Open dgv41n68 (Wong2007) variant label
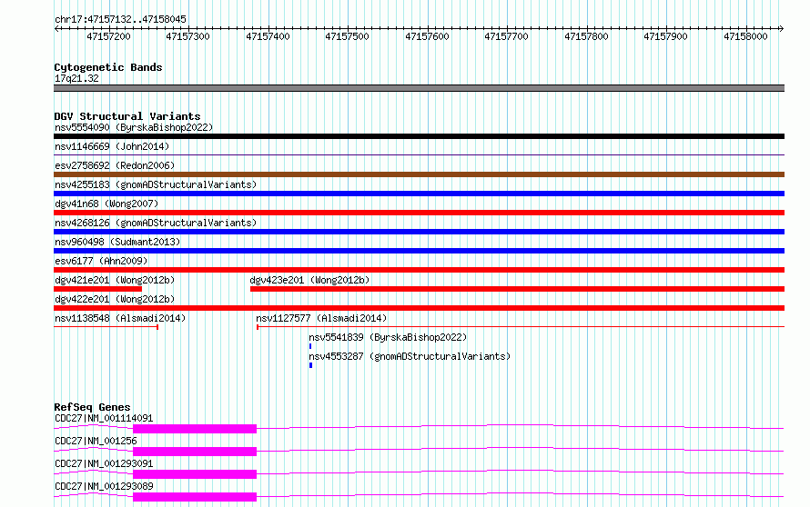810x507 pixels. [x=106, y=204]
